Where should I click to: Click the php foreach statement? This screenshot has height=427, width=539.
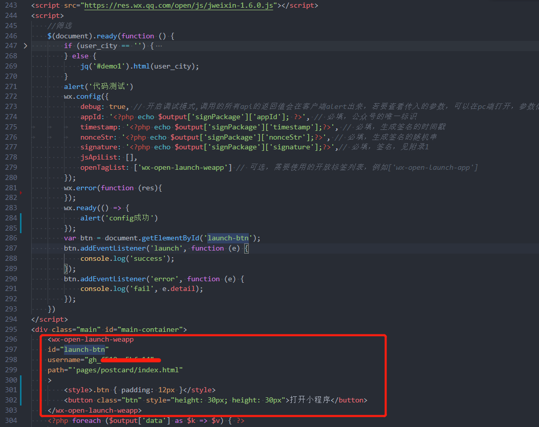[x=146, y=420]
